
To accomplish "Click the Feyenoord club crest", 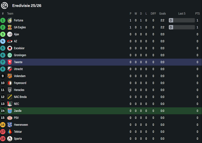I will pyautogui.click(x=10, y=83).
